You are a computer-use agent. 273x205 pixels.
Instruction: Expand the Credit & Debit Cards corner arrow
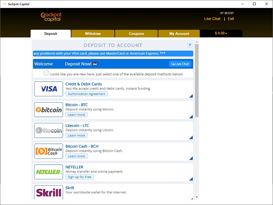pos(191,96)
